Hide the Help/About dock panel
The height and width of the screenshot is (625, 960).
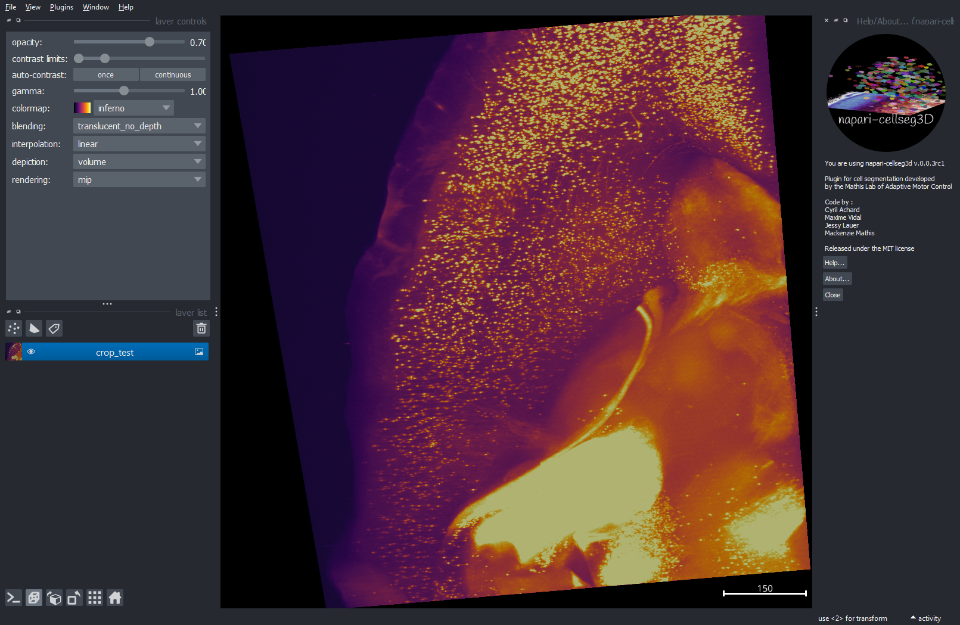click(836, 20)
